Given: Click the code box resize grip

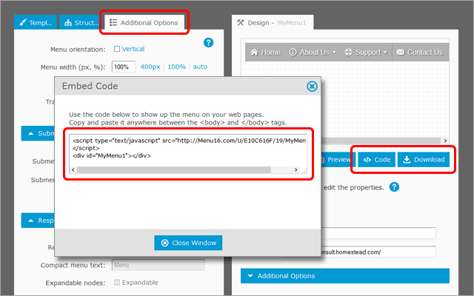Looking at the screenshot, I should click(304, 170).
